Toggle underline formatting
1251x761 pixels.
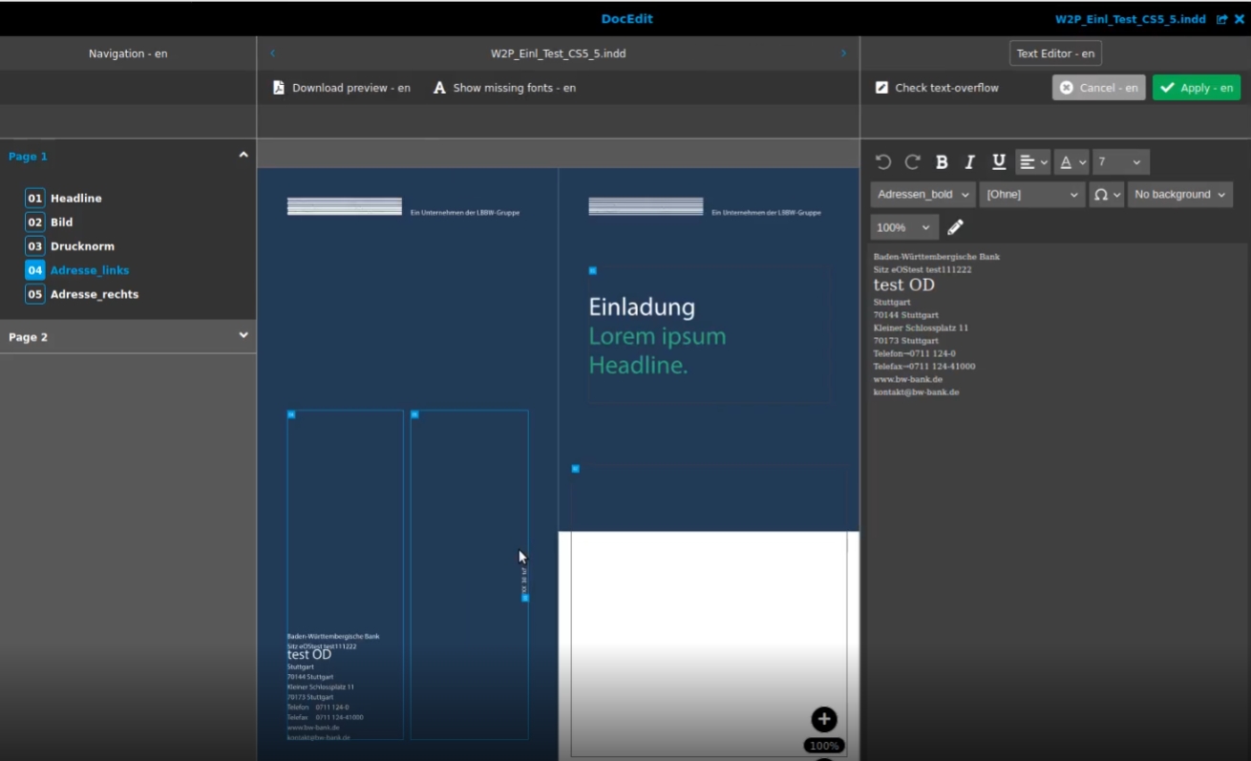[999, 162]
